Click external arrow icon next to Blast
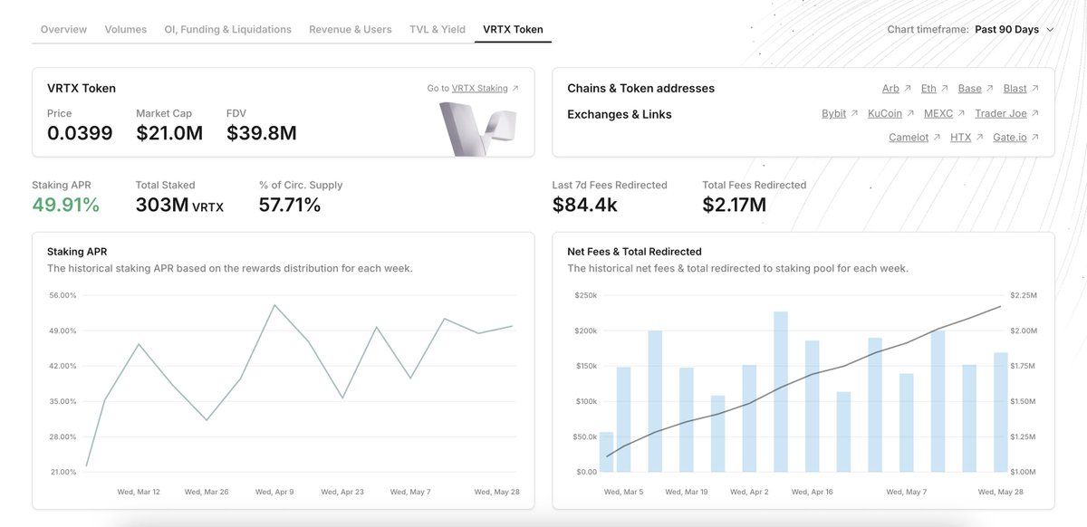The image size is (1087, 527). (1035, 89)
